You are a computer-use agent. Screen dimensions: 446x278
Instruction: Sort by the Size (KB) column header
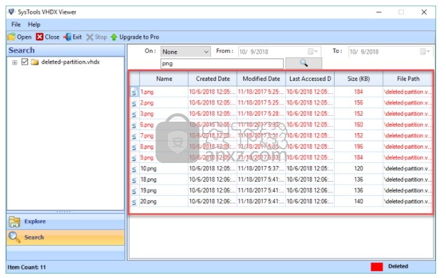tap(358, 79)
